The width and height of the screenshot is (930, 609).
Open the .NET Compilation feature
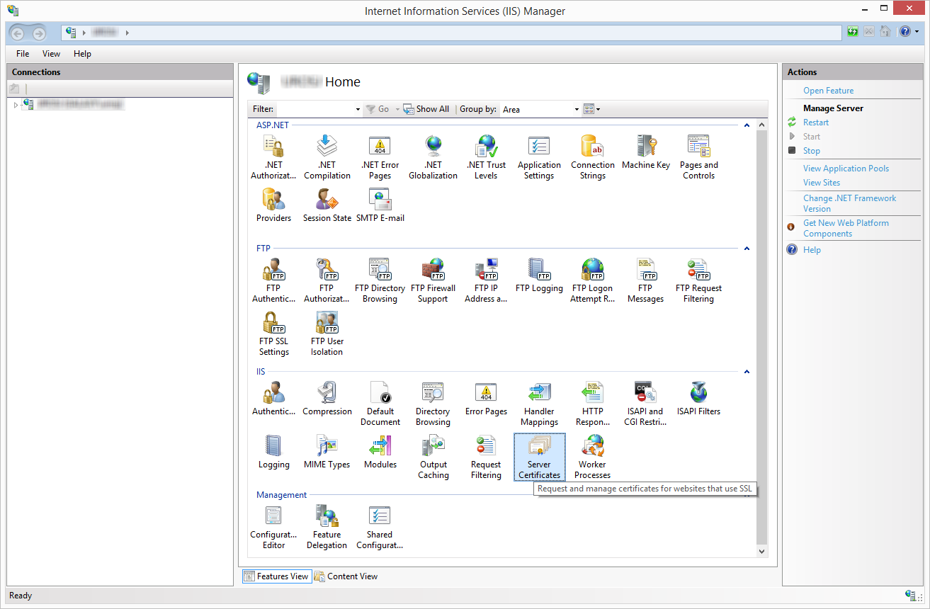coord(327,157)
